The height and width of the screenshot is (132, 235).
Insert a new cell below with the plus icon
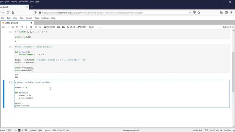[x=8, y=27]
